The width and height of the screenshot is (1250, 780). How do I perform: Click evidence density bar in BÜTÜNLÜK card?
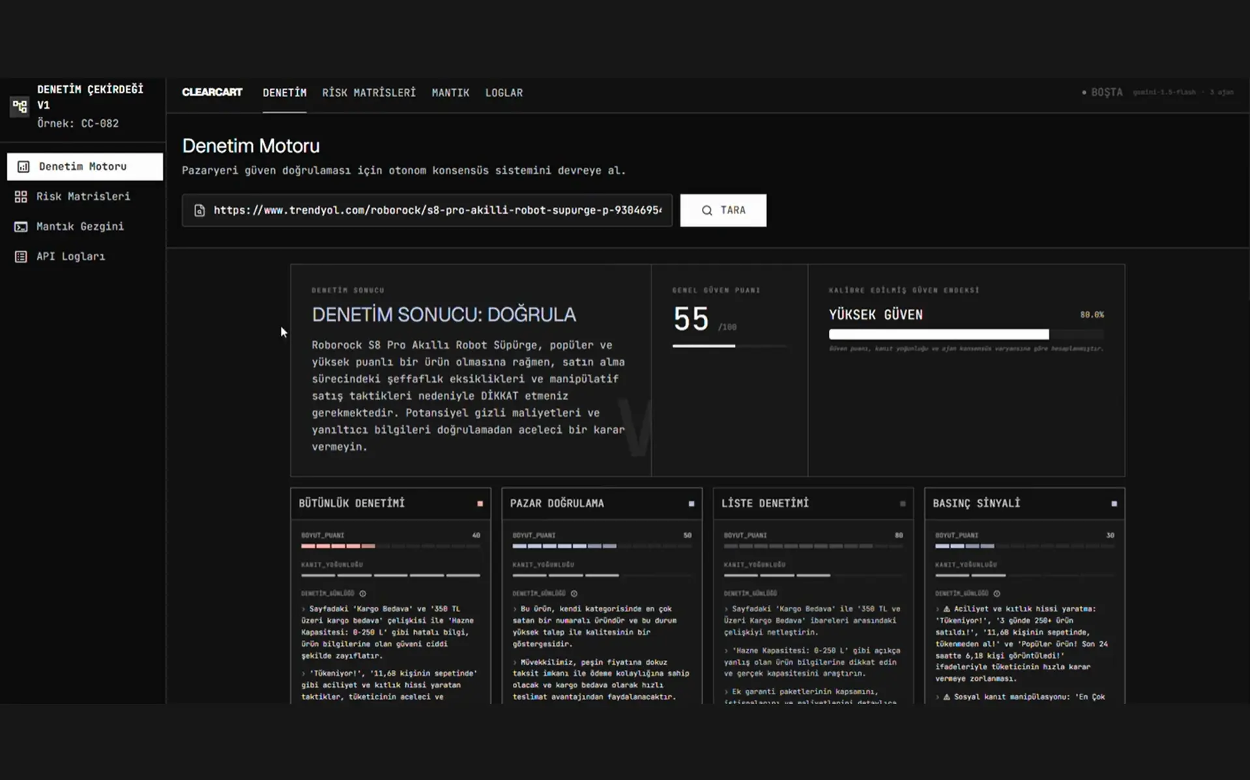[390, 576]
